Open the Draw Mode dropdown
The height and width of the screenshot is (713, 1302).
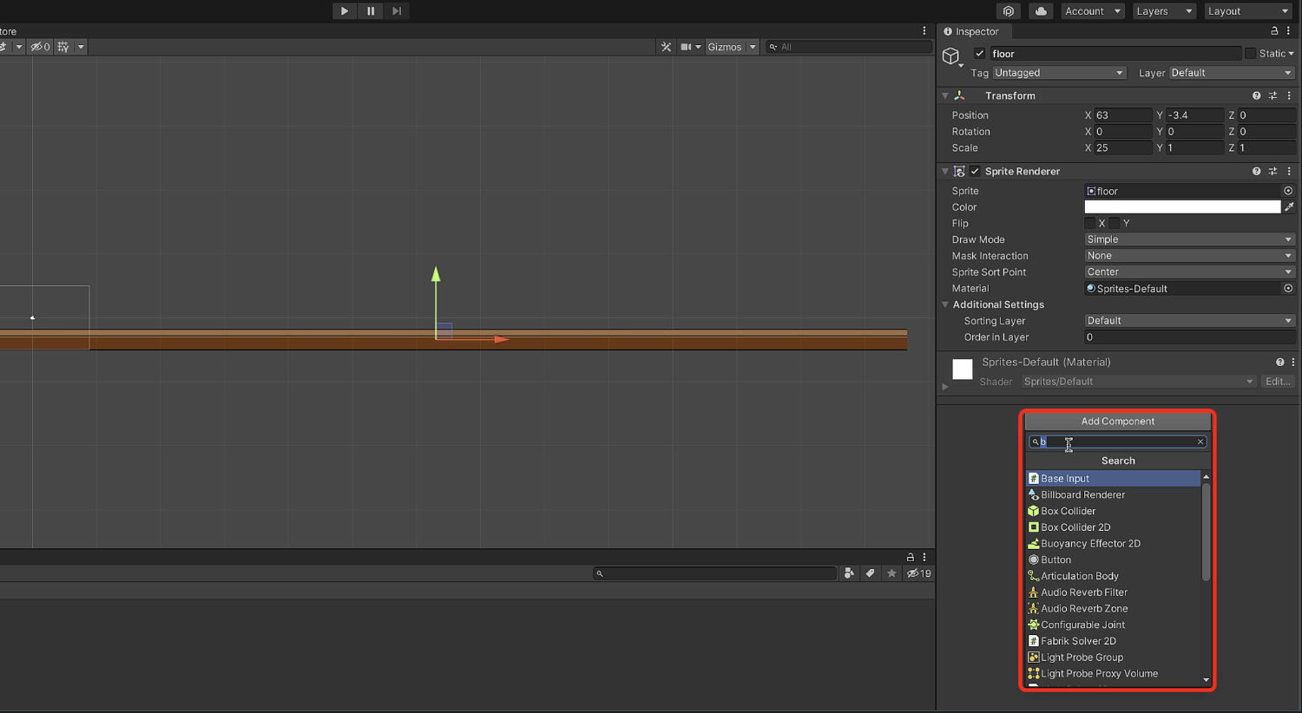tap(1190, 239)
